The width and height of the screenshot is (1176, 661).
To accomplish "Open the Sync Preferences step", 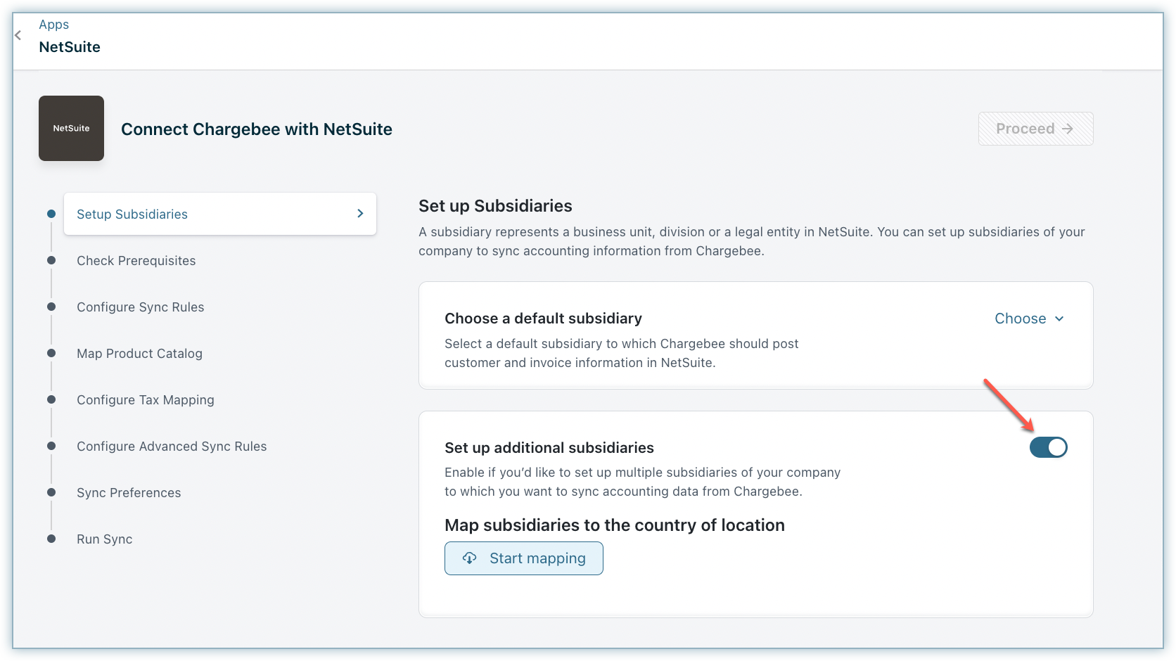I will (x=129, y=493).
